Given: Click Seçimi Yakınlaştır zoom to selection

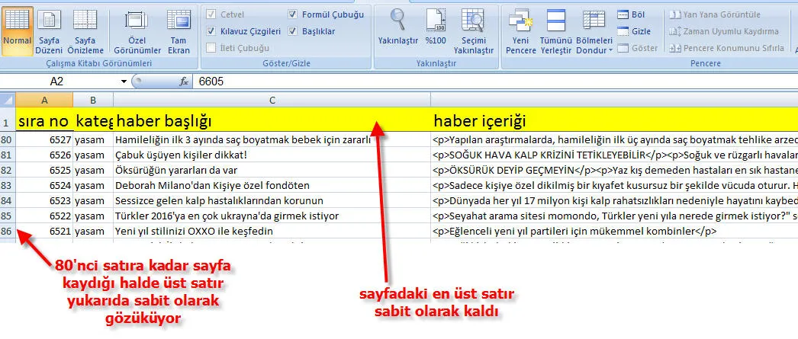Looking at the screenshot, I should (x=474, y=31).
